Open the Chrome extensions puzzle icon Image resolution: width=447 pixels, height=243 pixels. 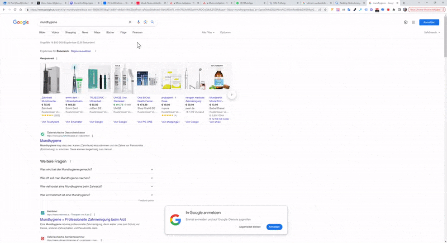[x=394, y=9]
